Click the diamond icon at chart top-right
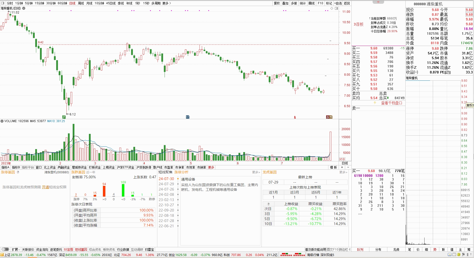Viewport: 474px width, 258px height. [x=332, y=8]
